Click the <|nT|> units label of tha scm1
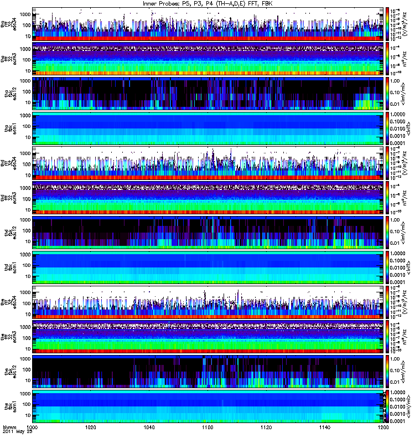Image resolution: width=415 pixels, height=443 pixels. pyautogui.click(x=408, y=128)
